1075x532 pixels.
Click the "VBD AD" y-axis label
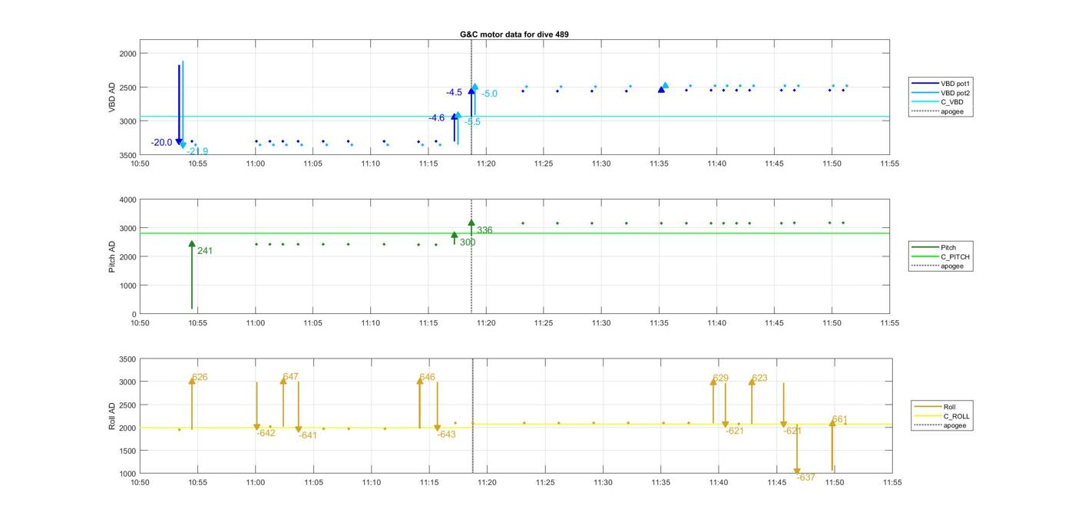click(112, 97)
